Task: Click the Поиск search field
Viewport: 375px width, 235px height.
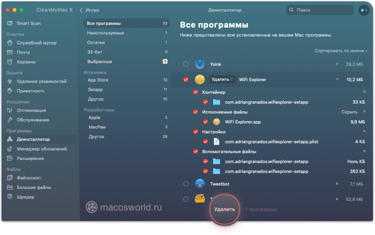Action: (320, 10)
